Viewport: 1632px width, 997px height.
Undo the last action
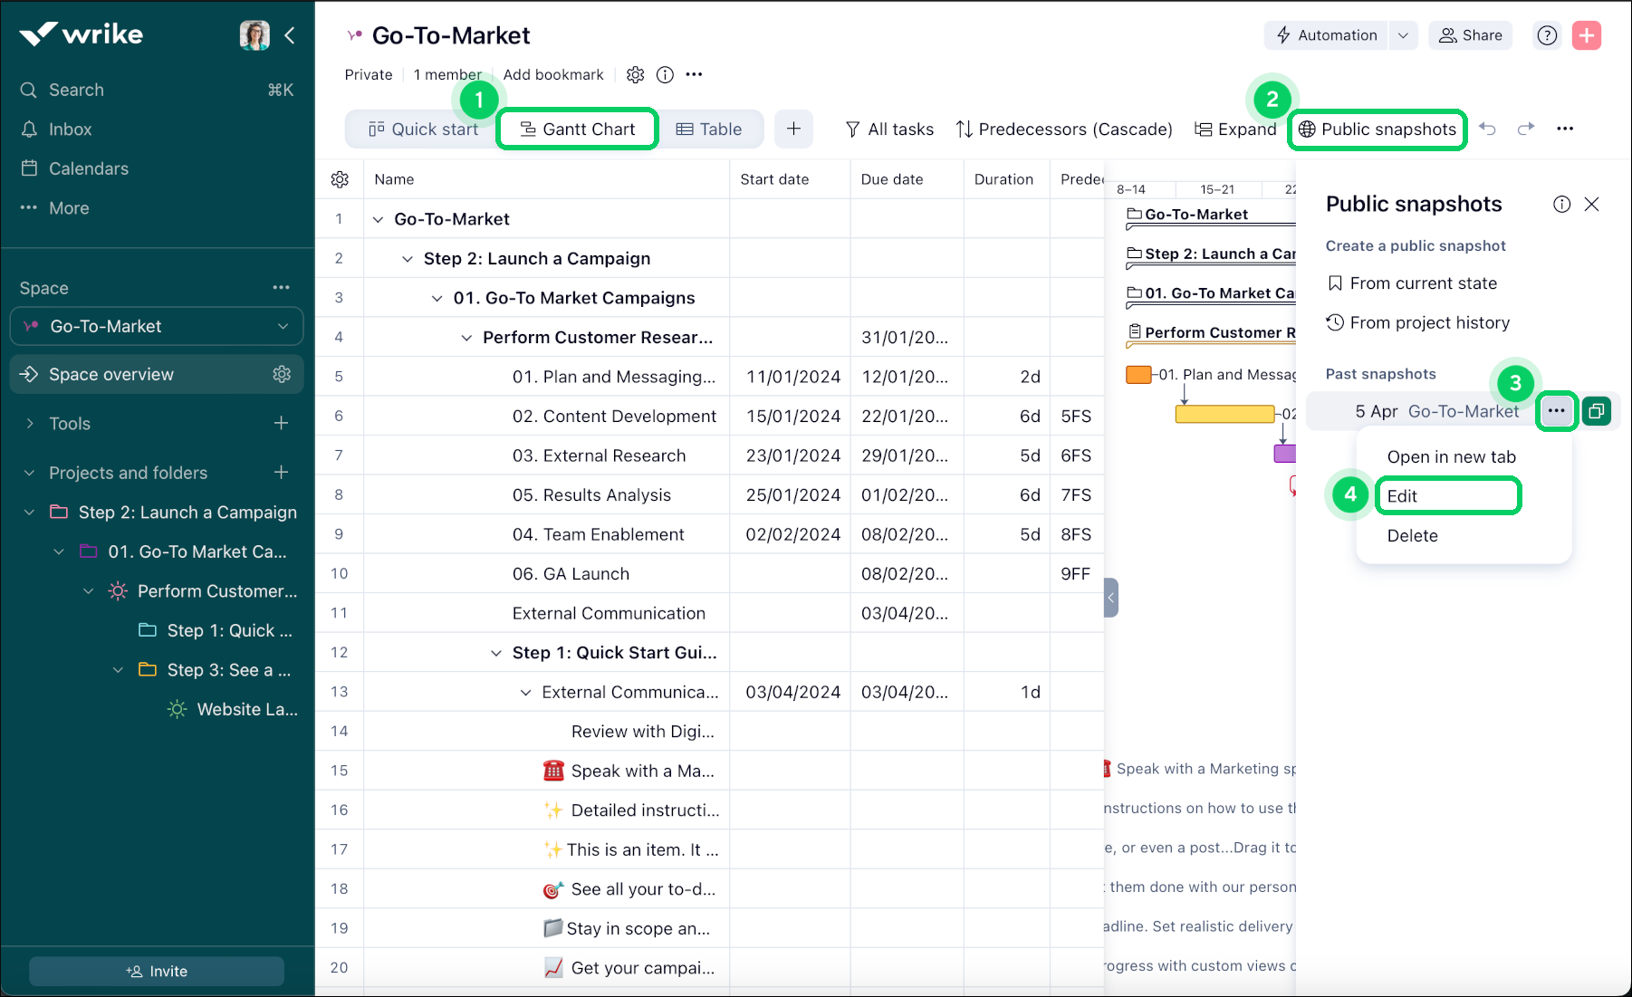pos(1487,129)
